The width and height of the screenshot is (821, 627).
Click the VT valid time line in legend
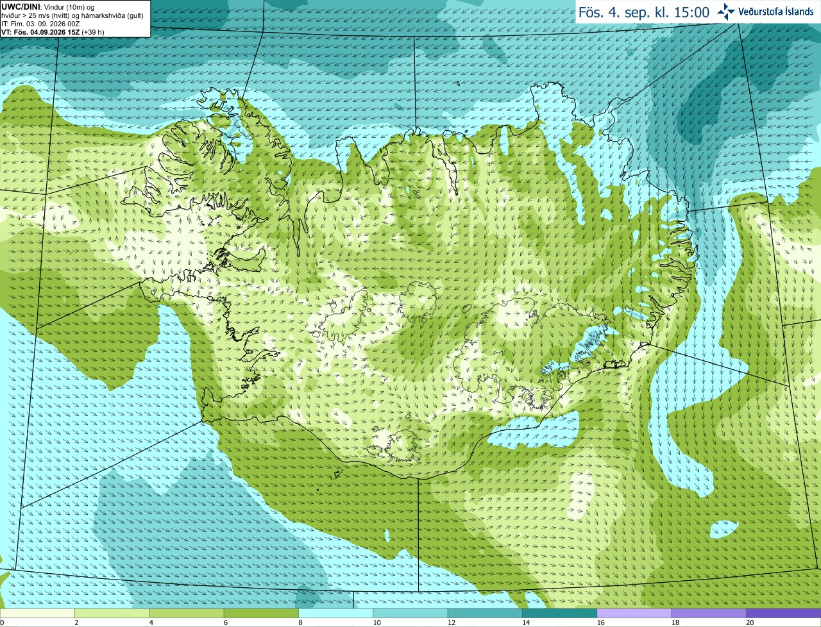pyautogui.click(x=53, y=31)
